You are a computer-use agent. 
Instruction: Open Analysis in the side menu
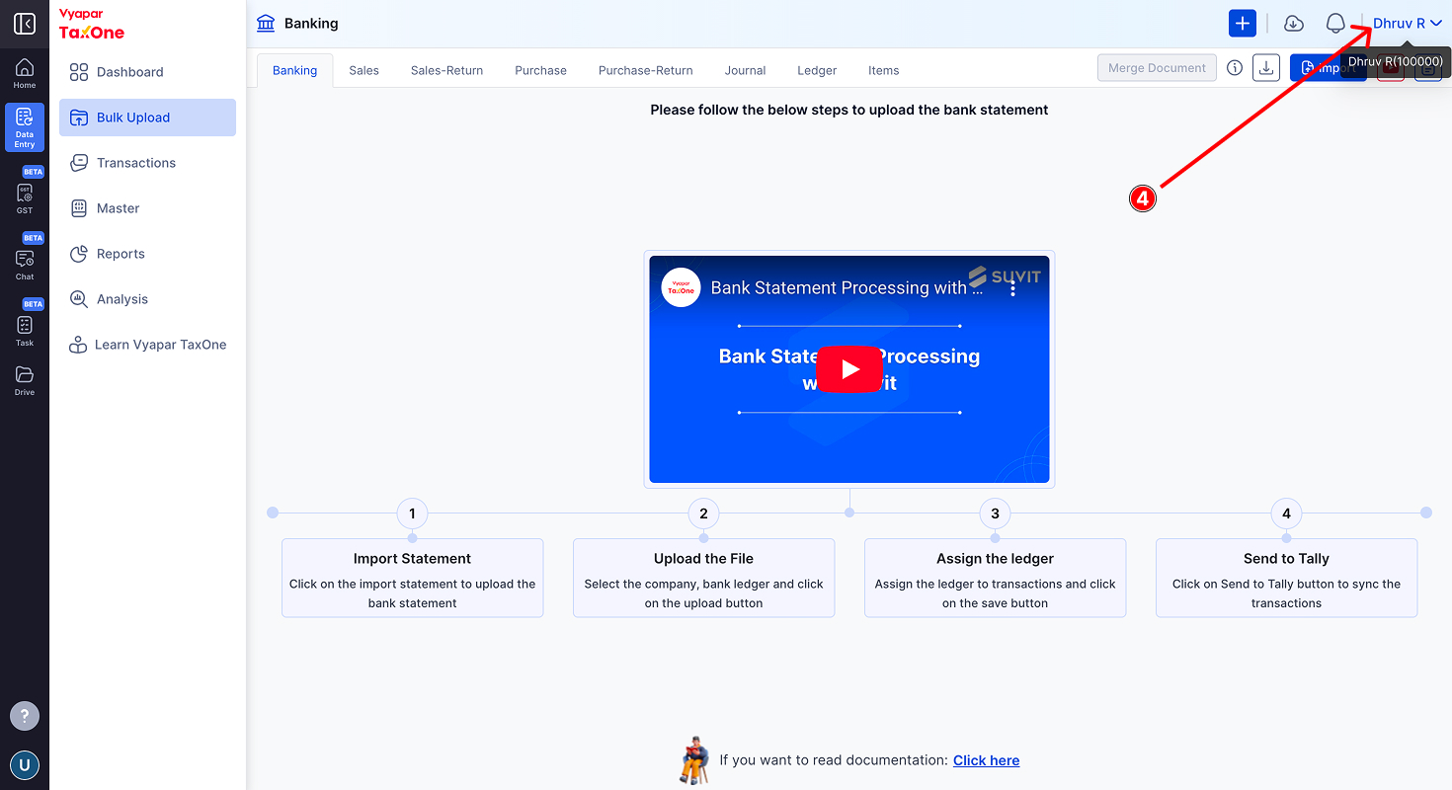147,299
